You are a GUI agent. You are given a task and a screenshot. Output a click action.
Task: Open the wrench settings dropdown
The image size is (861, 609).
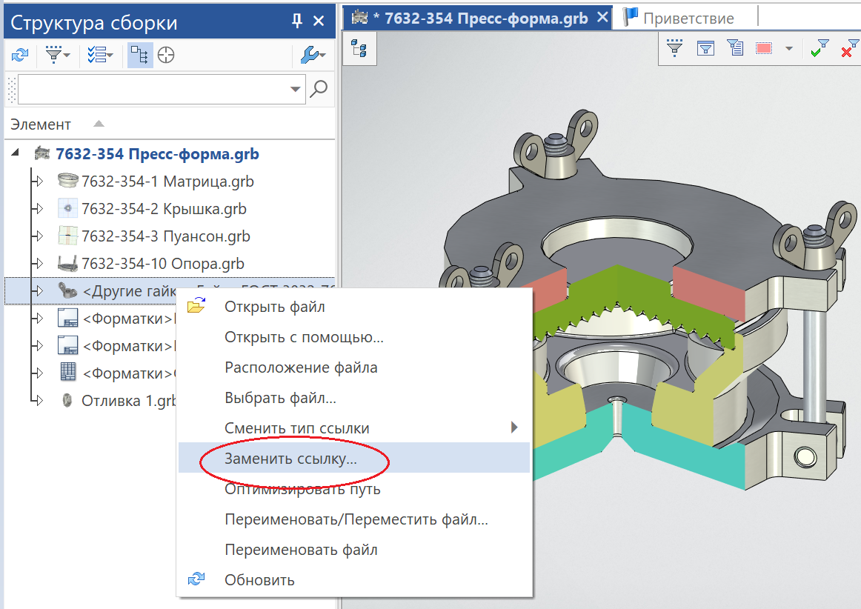[313, 55]
